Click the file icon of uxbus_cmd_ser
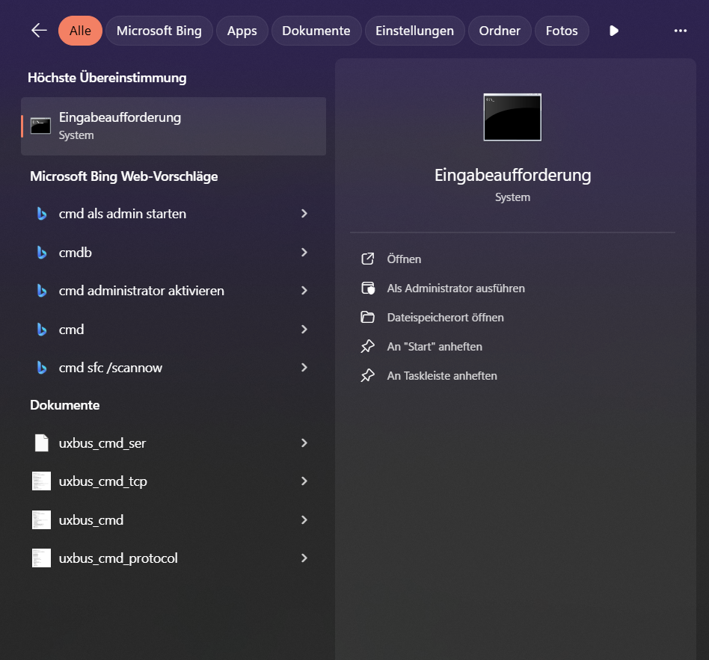The height and width of the screenshot is (660, 709). 42,443
